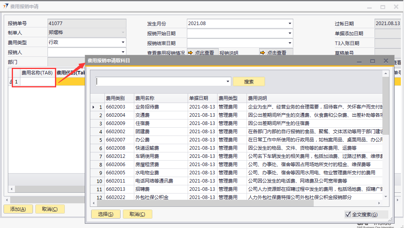Image resolution: width=404 pixels, height=228 pixels.
Task: Expand the 发生月份 dropdown
Action: point(290,24)
